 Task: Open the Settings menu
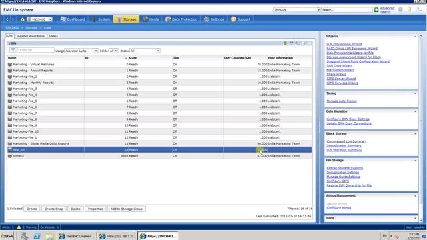tap(214, 19)
